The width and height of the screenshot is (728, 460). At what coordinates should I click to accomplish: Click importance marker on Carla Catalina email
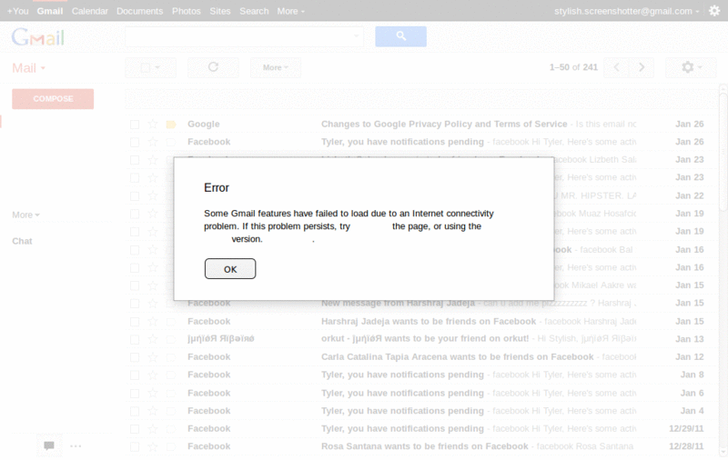(x=171, y=357)
